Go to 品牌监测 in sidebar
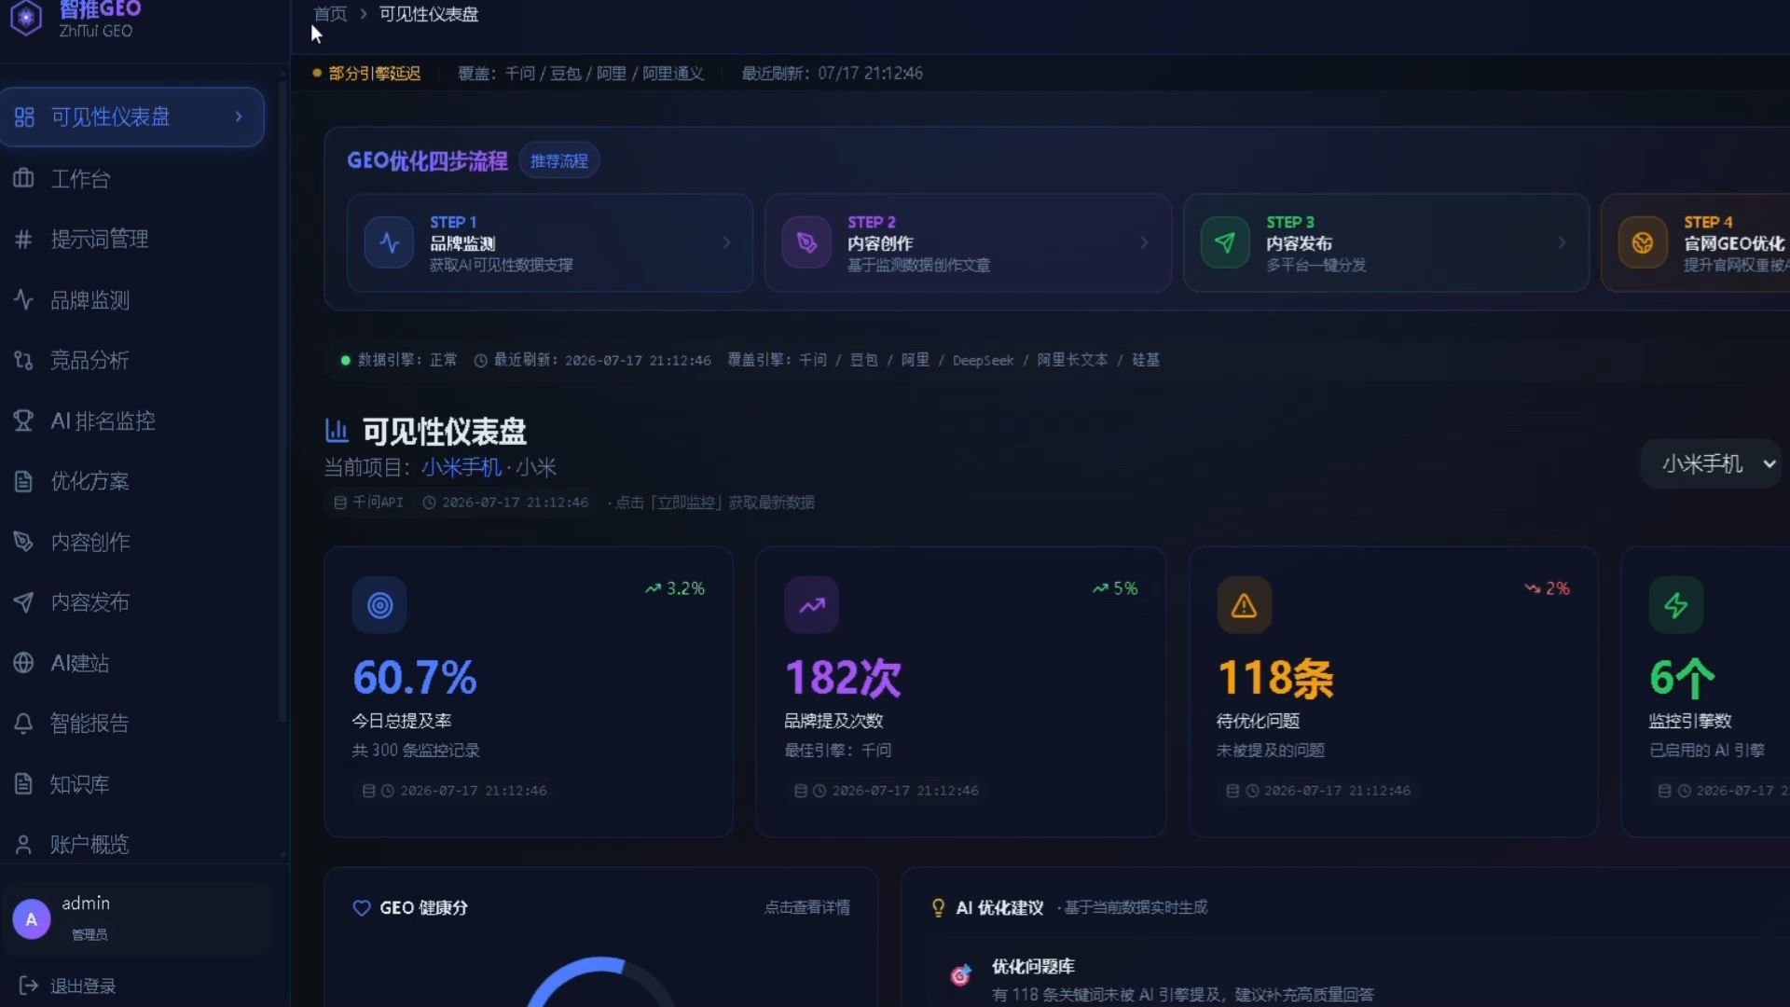1790x1007 pixels. (132, 299)
